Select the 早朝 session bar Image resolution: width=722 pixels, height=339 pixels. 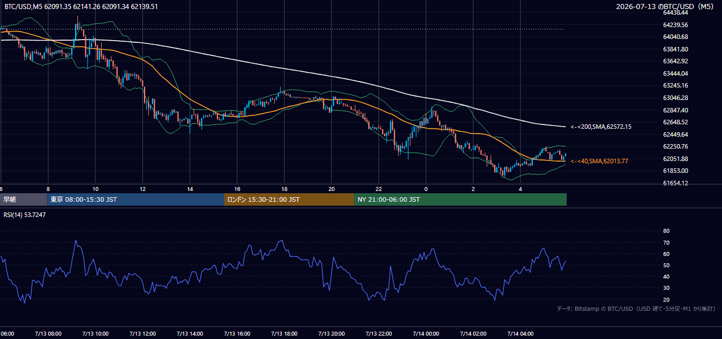[23, 199]
